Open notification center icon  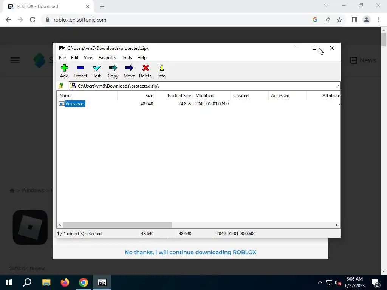click(x=375, y=282)
